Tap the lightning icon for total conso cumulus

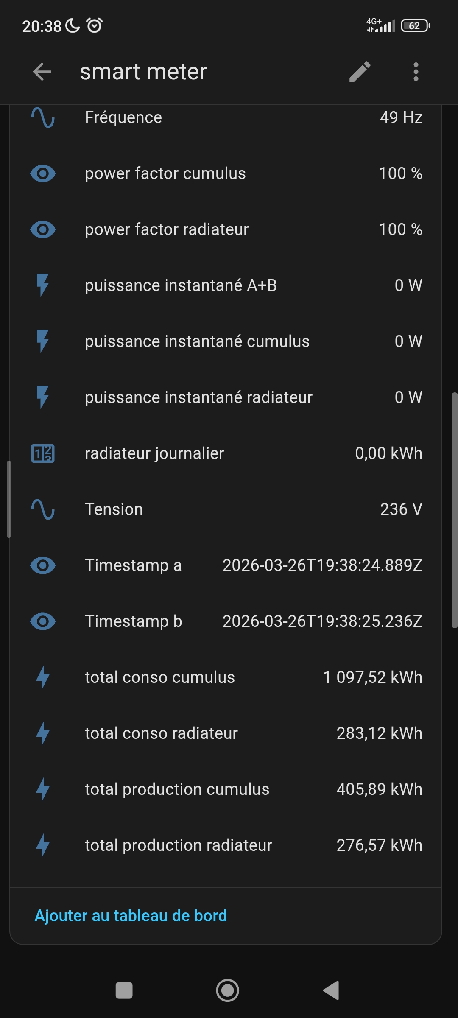coord(43,677)
